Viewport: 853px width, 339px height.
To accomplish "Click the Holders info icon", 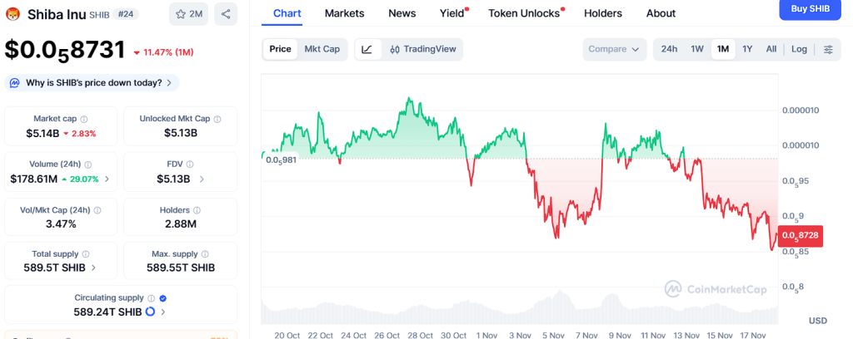I will [x=197, y=210].
